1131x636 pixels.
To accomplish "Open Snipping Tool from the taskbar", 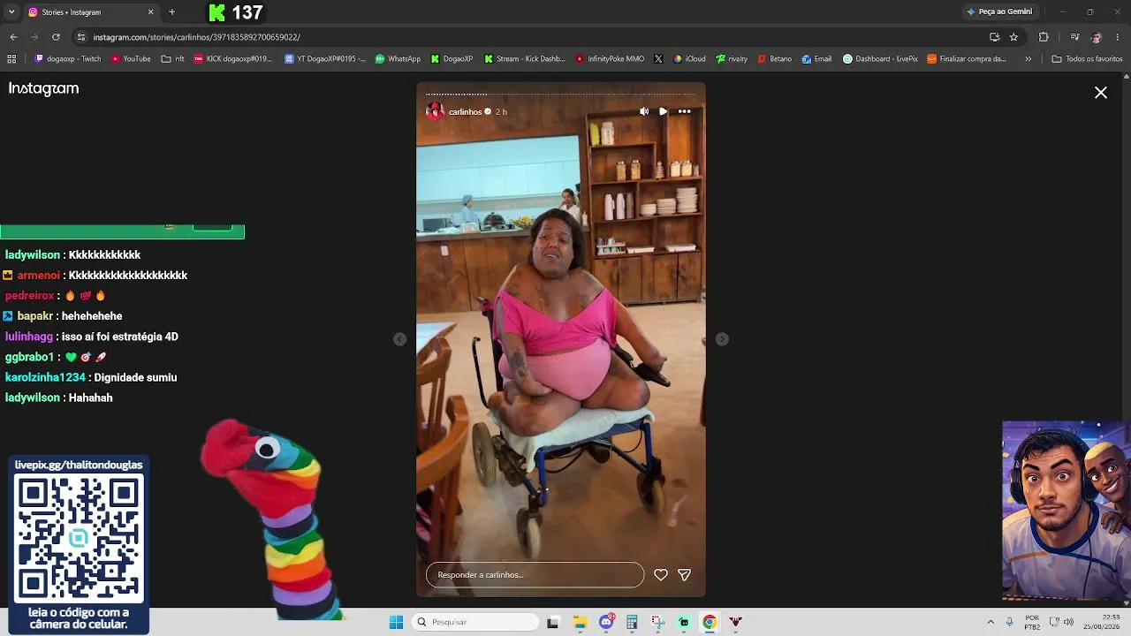I will tap(658, 622).
